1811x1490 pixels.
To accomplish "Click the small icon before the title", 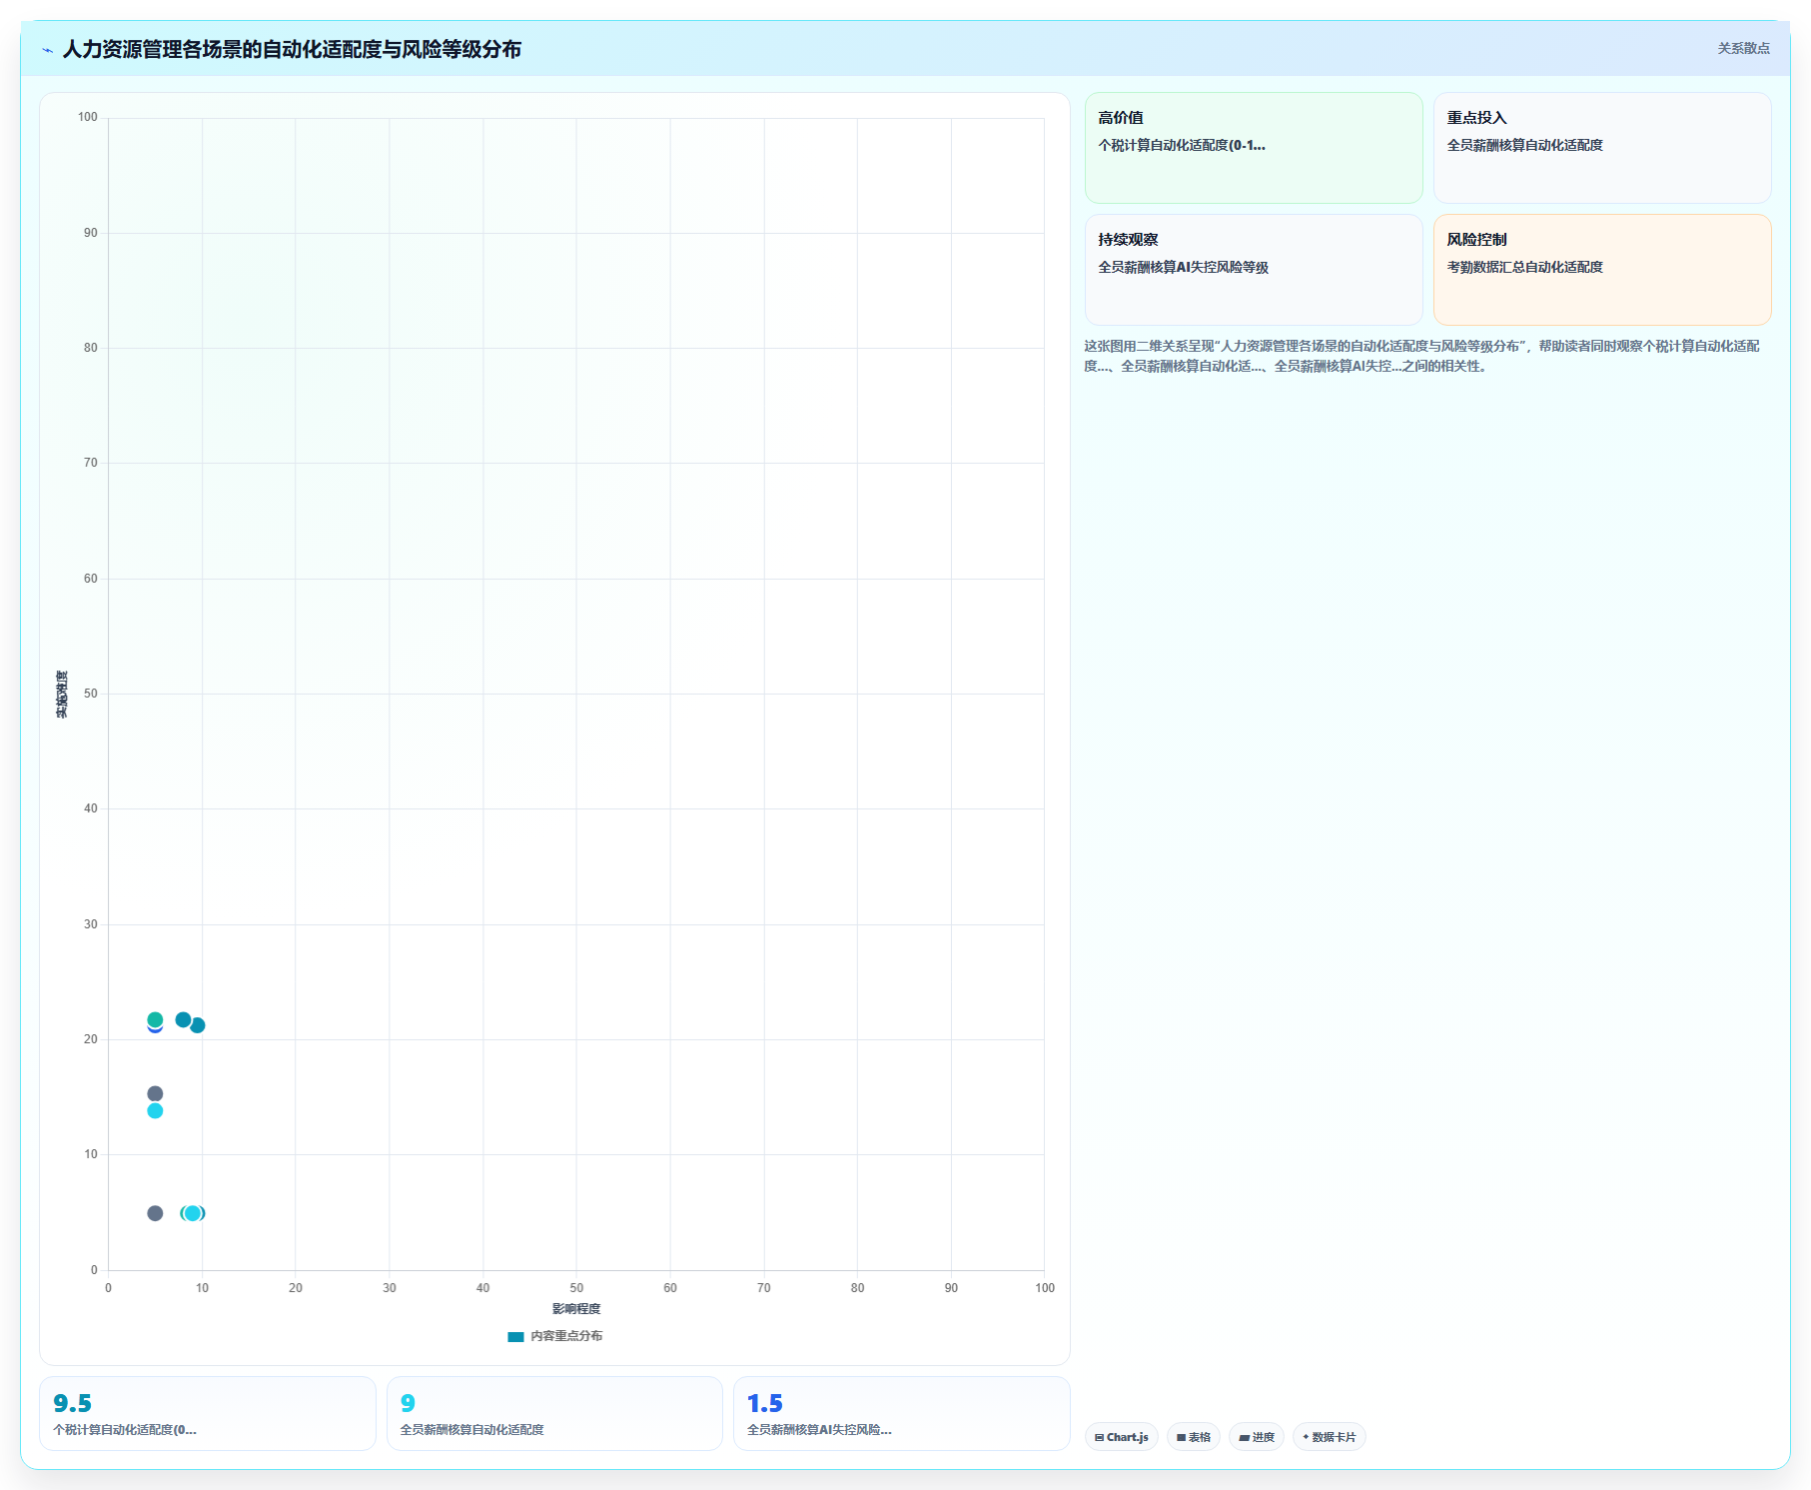I will [x=47, y=50].
